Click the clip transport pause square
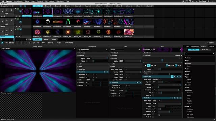 pyautogui.click(x=152, y=65)
